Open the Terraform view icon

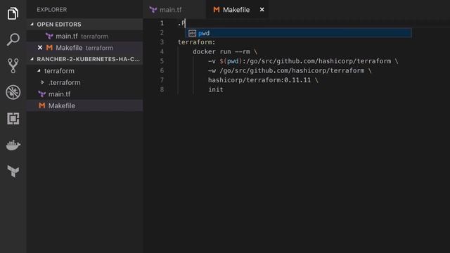coord(13,171)
